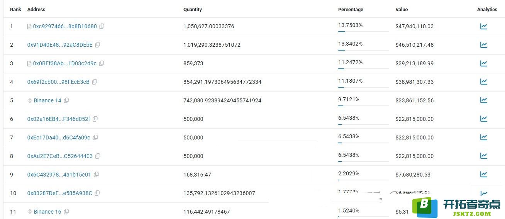Copy address 0x91D40E48...92aC8DEbE
The height and width of the screenshot is (219, 505).
click(x=98, y=45)
